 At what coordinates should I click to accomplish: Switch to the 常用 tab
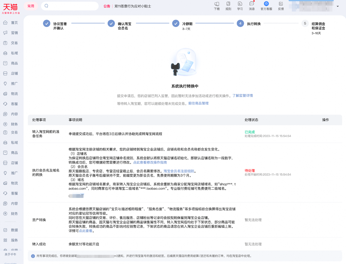tap(31, 6)
